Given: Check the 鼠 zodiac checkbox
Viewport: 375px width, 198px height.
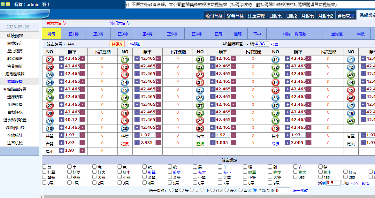Looking at the screenshot, I should [x=44, y=167].
